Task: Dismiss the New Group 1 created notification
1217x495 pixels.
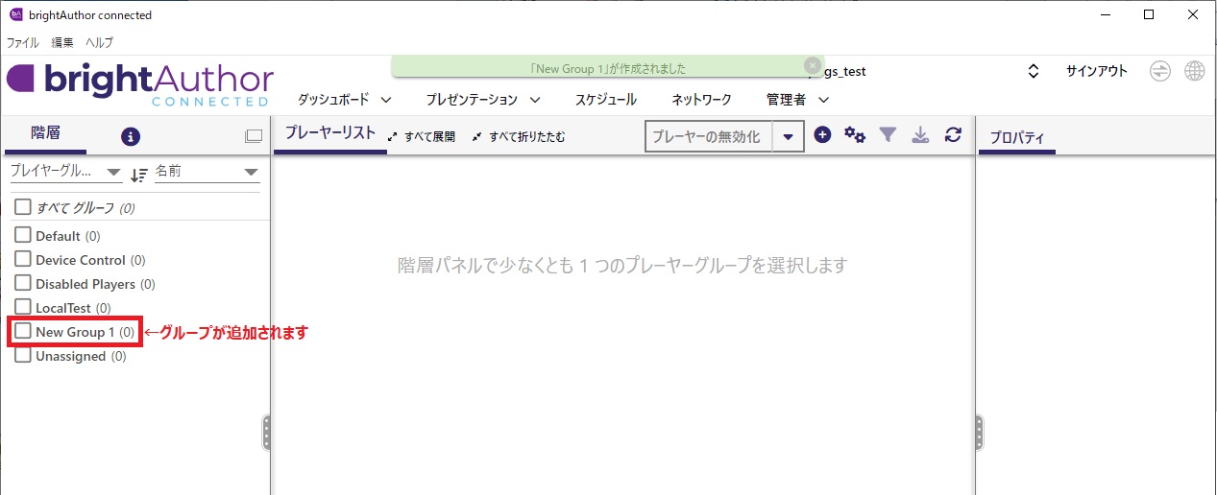Action: coord(812,64)
